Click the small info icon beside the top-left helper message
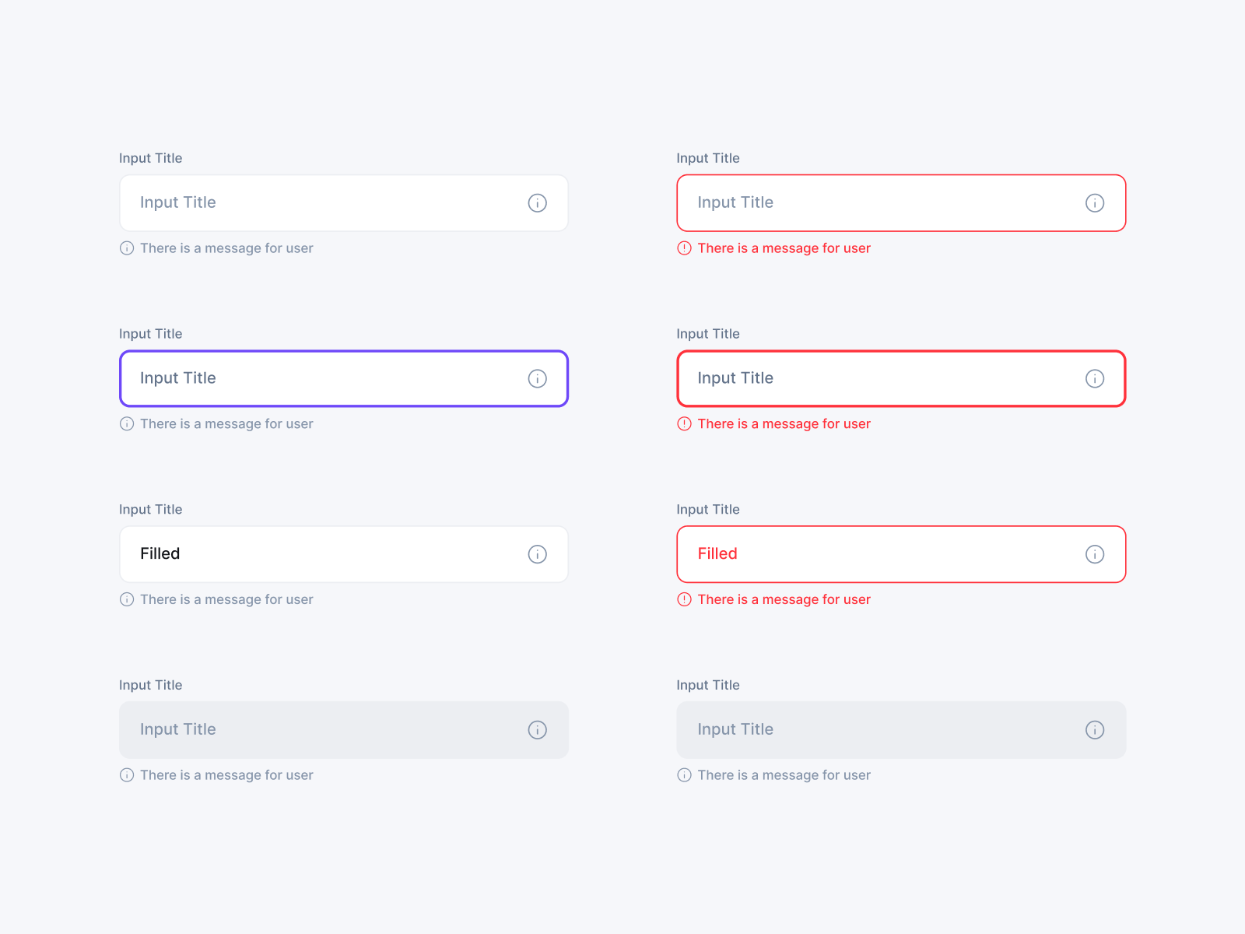Image resolution: width=1245 pixels, height=934 pixels. [127, 248]
